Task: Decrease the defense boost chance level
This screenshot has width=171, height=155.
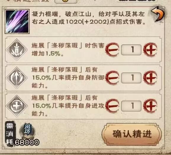Action: coord(112,77)
